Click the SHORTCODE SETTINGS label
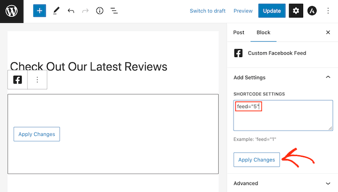The image size is (338, 192). [259, 94]
